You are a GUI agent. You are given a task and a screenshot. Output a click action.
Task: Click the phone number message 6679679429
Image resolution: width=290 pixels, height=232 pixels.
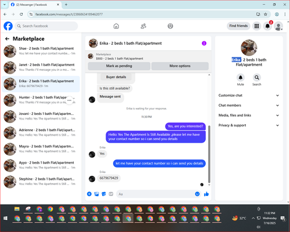[109, 178]
